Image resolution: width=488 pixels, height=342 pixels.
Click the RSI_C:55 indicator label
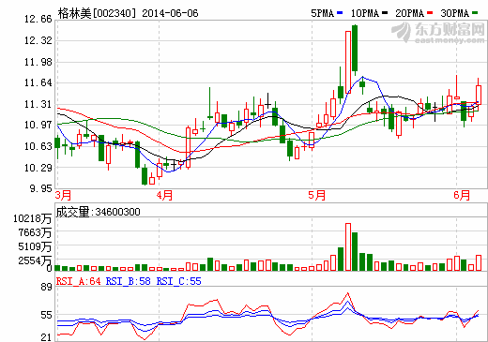coord(179,281)
